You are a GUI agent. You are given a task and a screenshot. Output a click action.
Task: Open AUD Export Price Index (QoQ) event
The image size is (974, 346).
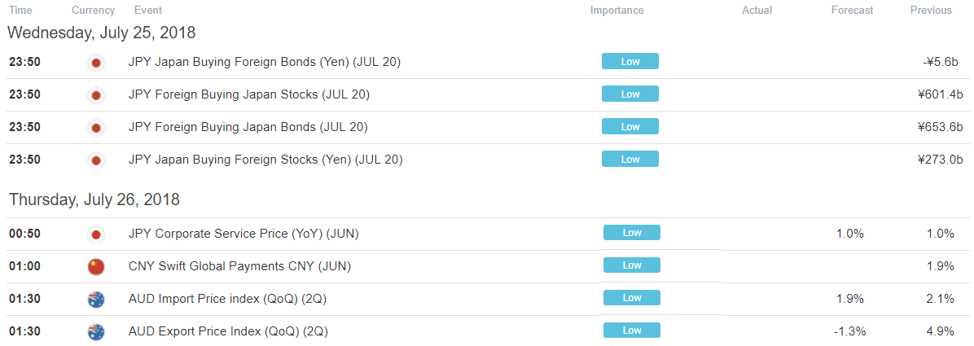coord(228,331)
